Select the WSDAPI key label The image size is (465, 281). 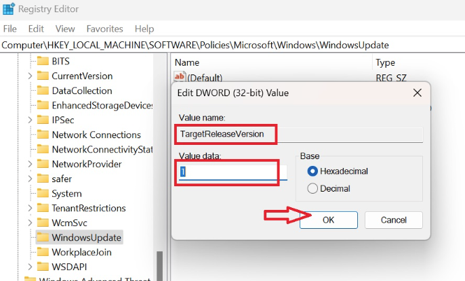(x=69, y=267)
